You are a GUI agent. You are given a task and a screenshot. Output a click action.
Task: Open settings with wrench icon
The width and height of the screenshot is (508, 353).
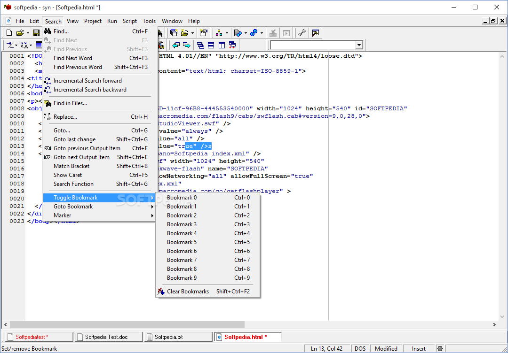pyautogui.click(x=302, y=33)
